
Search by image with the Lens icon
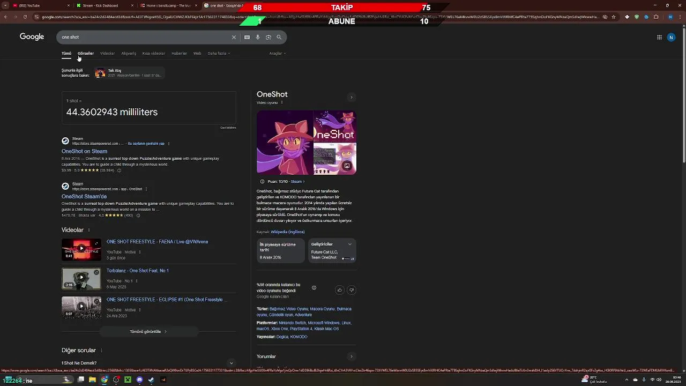269,37
